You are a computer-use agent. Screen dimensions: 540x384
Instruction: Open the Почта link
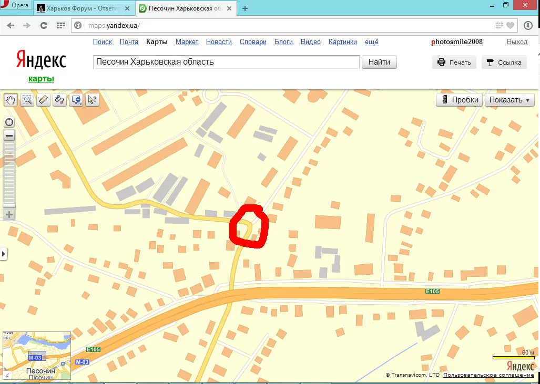(x=129, y=41)
